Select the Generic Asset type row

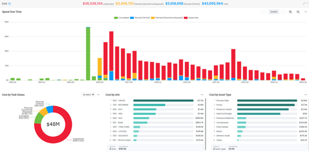pyautogui.click(x=260, y=136)
